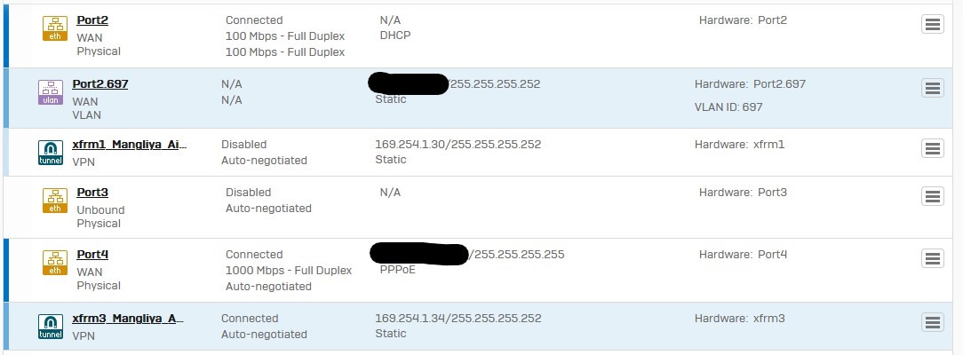Open the hamburger menu for Port3
963x355 pixels.
coord(932,196)
